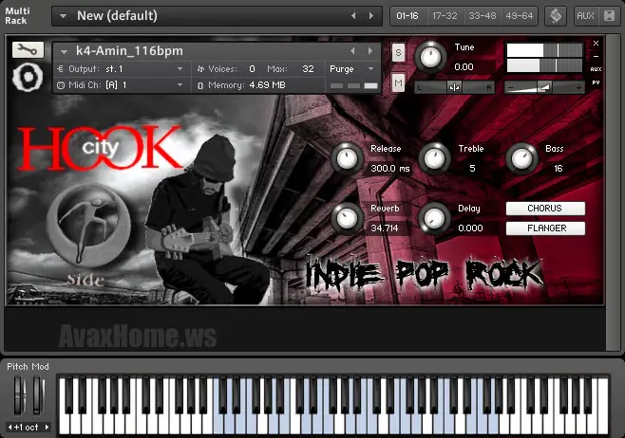The height and width of the screenshot is (438, 625).
Task: Click the Bass knob
Action: point(522,158)
